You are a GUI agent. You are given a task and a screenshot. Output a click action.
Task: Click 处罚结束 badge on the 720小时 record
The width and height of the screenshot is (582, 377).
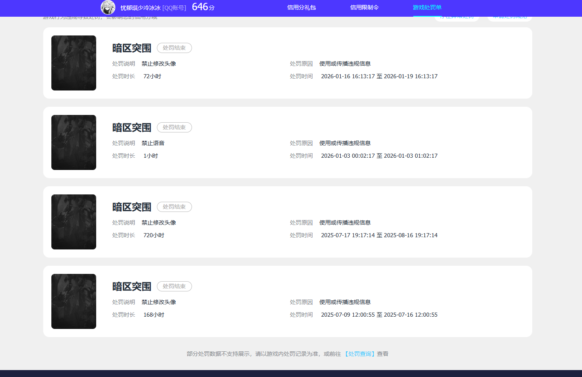(174, 207)
